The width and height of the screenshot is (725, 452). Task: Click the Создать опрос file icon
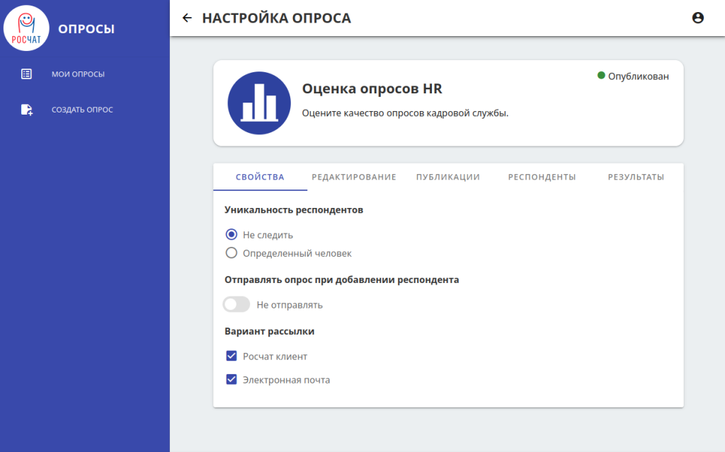click(27, 110)
